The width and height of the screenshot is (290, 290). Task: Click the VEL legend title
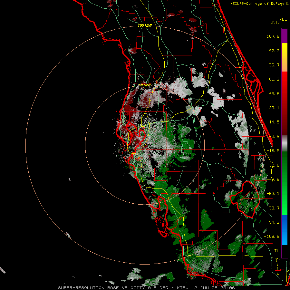(x=283, y=19)
